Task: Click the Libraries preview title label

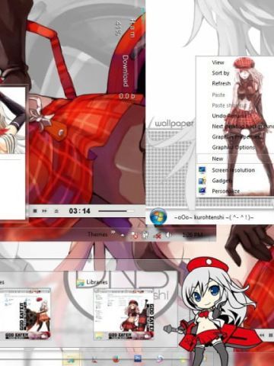Action: [97, 282]
